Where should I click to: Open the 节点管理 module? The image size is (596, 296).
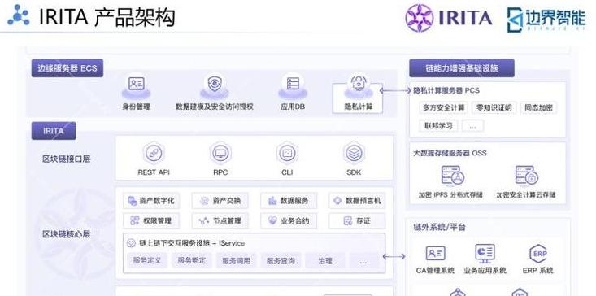click(x=220, y=220)
